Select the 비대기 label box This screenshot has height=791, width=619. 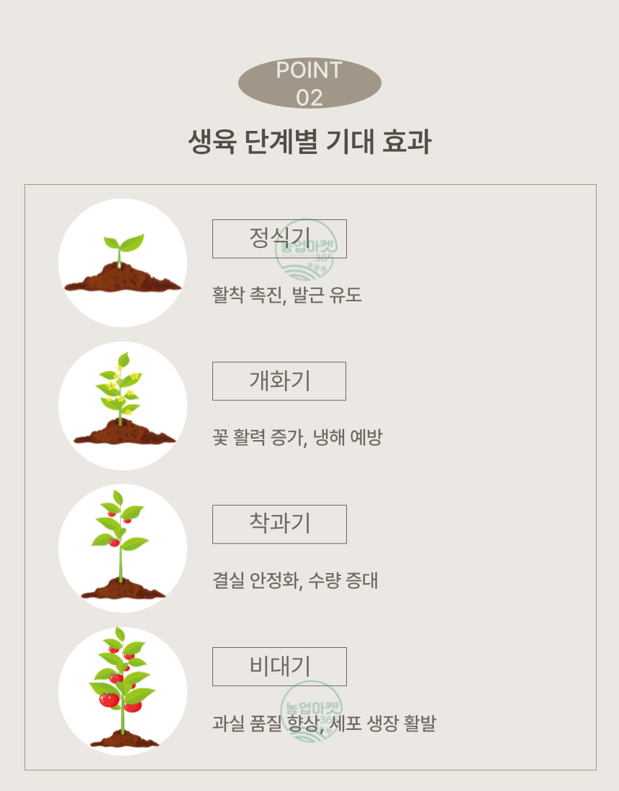click(279, 667)
